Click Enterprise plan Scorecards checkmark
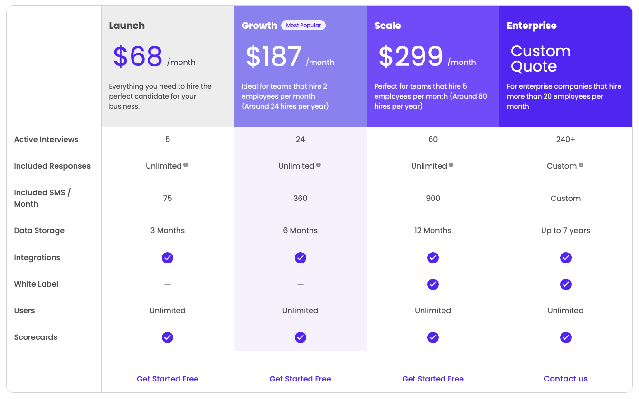This screenshot has width=639, height=399. coord(566,337)
